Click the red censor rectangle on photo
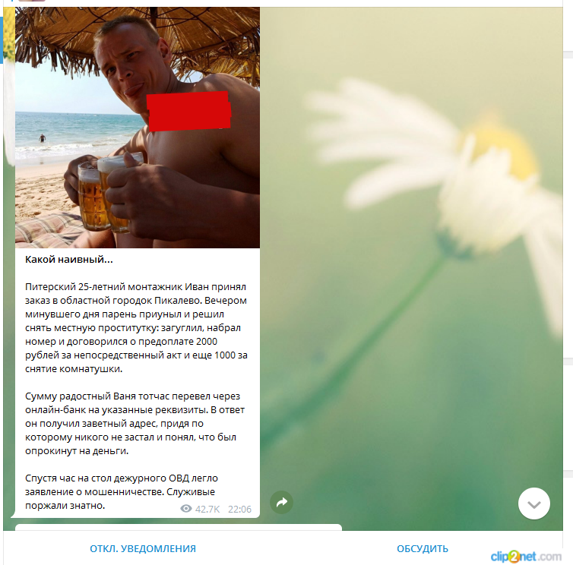 189,111
